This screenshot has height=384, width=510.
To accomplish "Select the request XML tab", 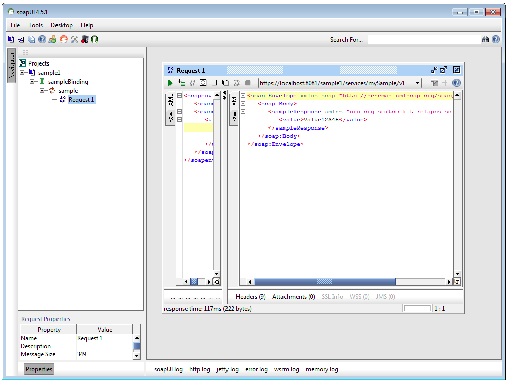I will 170,100.
